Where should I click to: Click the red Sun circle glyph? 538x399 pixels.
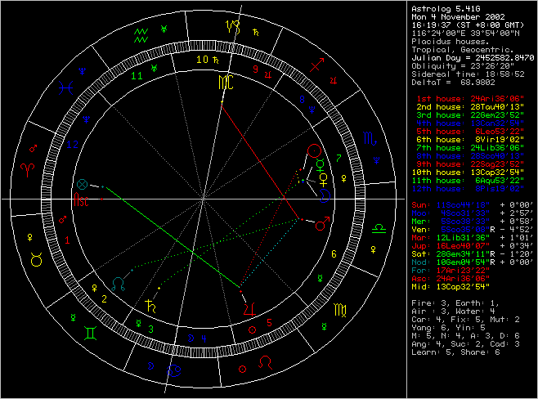coord(316,150)
